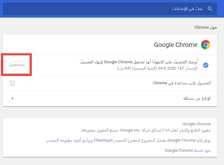The height and width of the screenshot is (165, 224).
Task: Click the search magnifier icon
Action: tap(210, 9)
